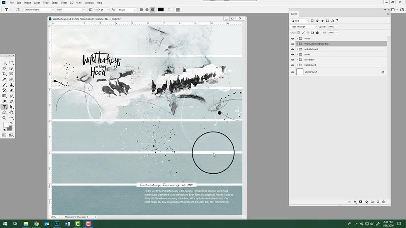406x228 pixels.
Task: Select the Crop tool
Action: pyautogui.click(x=4, y=74)
